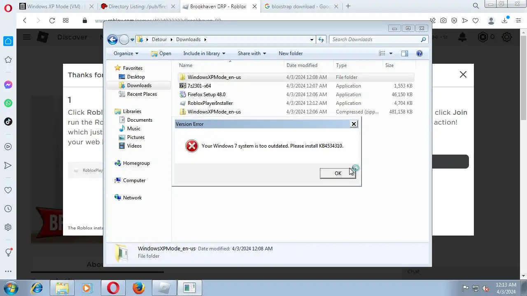527x296 pixels.
Task: Open a new browser tab with plus
Action: click(x=348, y=6)
